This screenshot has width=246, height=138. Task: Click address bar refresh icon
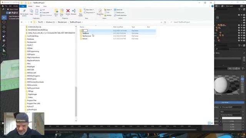click(165, 22)
